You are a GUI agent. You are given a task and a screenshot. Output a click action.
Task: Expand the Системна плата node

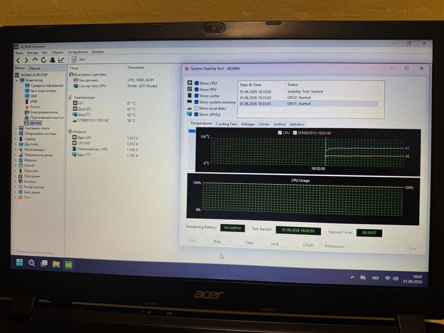click(16, 128)
